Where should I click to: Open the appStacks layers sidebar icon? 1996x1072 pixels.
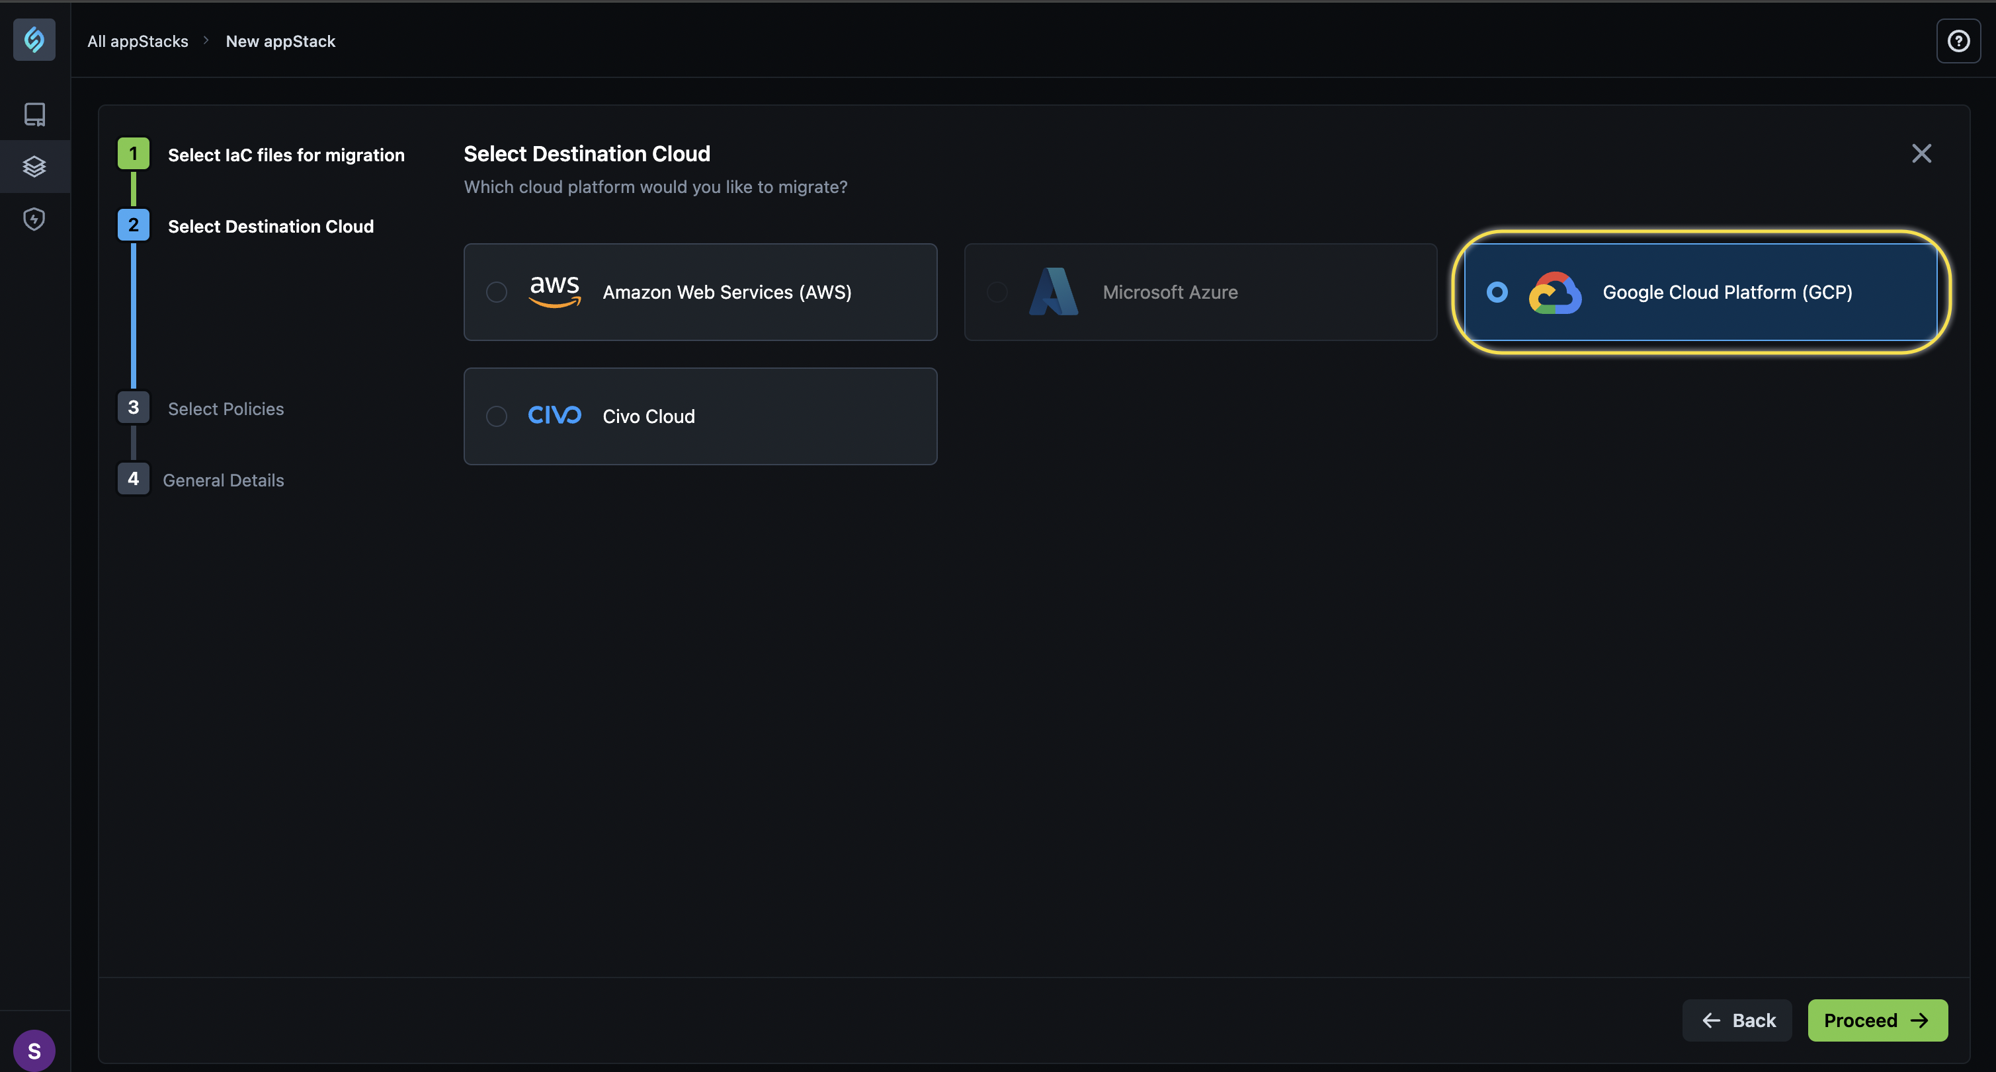[x=34, y=167]
